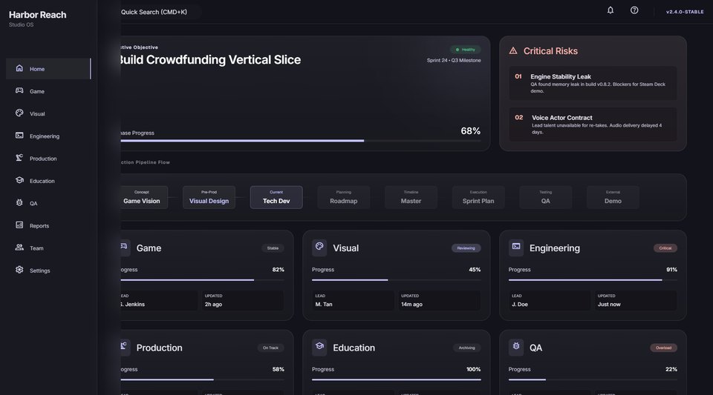Open the Engine Stability Leak risk
The image size is (713, 395).
[x=593, y=83]
